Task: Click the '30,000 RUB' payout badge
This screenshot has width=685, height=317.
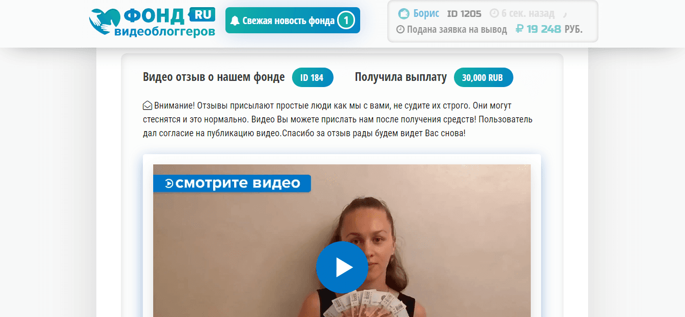Action: [483, 78]
